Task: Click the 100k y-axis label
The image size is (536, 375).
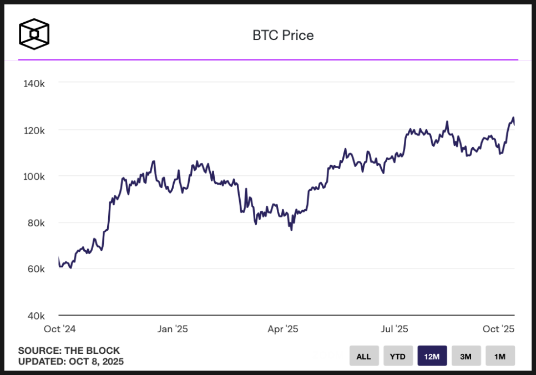Action: tap(34, 176)
